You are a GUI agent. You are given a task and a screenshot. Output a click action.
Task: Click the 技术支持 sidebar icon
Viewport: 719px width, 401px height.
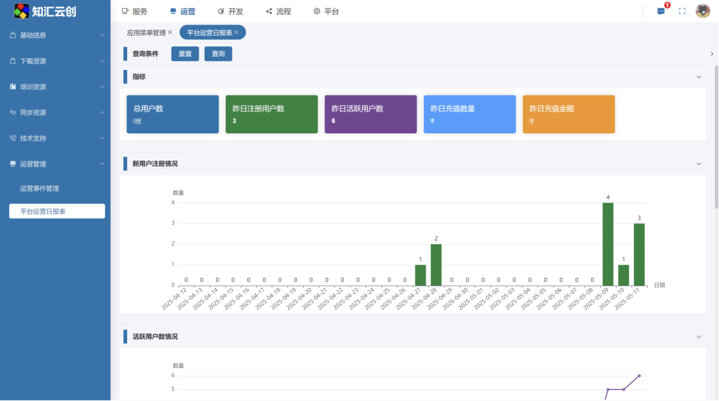point(13,138)
